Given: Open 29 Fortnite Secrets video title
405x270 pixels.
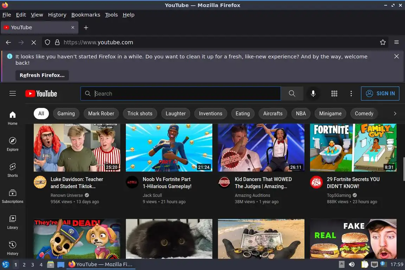Looking at the screenshot, I should tap(353, 183).
